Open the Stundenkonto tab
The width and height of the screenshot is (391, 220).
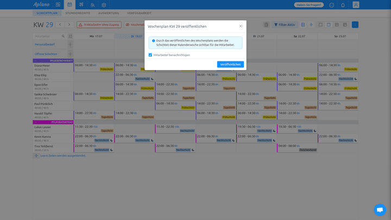77,13
